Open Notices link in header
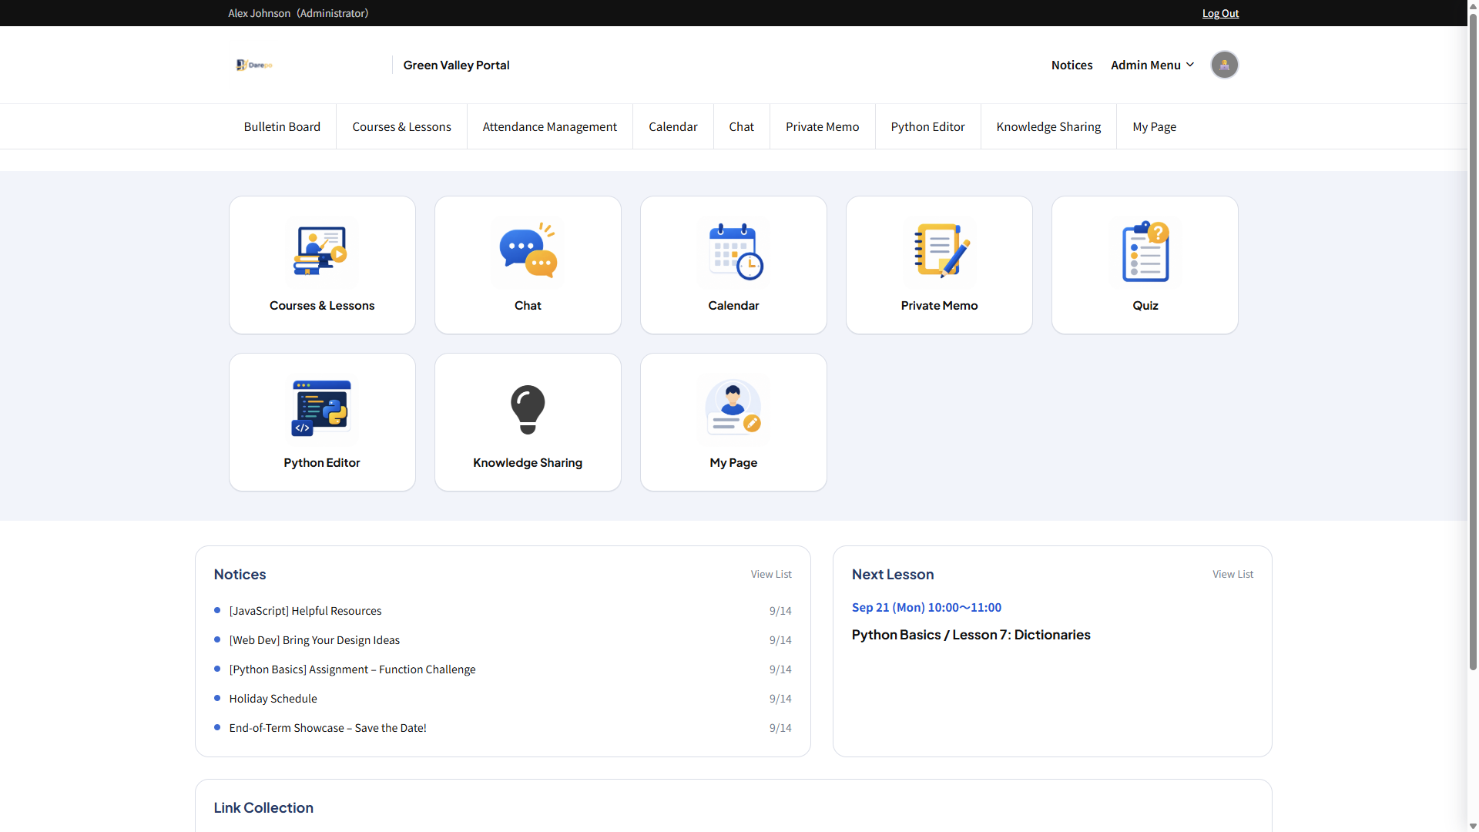This screenshot has width=1479, height=832. [x=1072, y=65]
